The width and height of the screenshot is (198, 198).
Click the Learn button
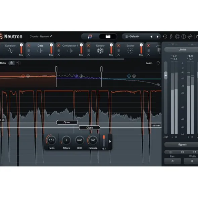point(149,63)
